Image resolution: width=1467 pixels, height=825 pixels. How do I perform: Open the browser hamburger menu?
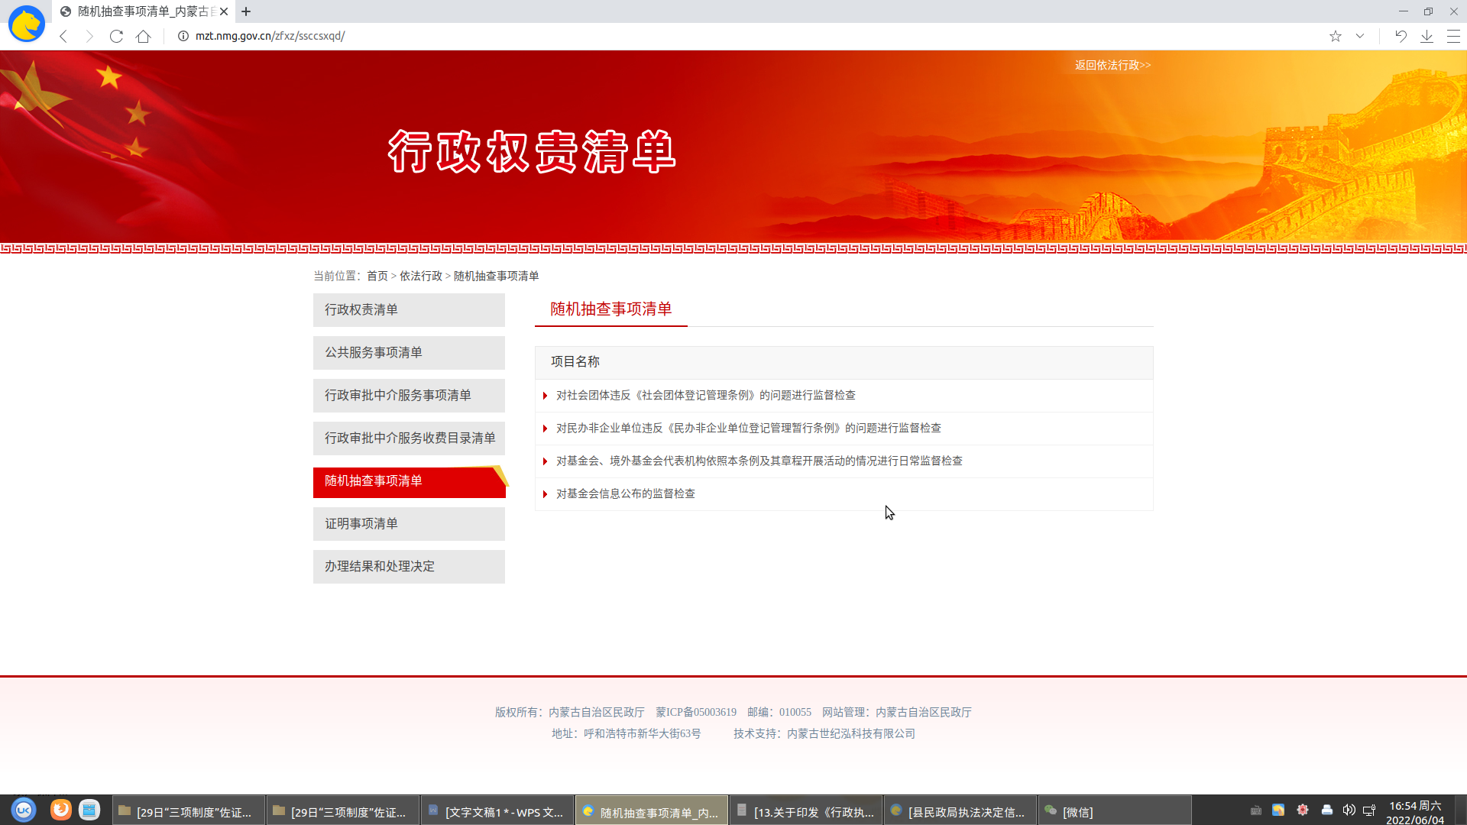[1453, 36]
